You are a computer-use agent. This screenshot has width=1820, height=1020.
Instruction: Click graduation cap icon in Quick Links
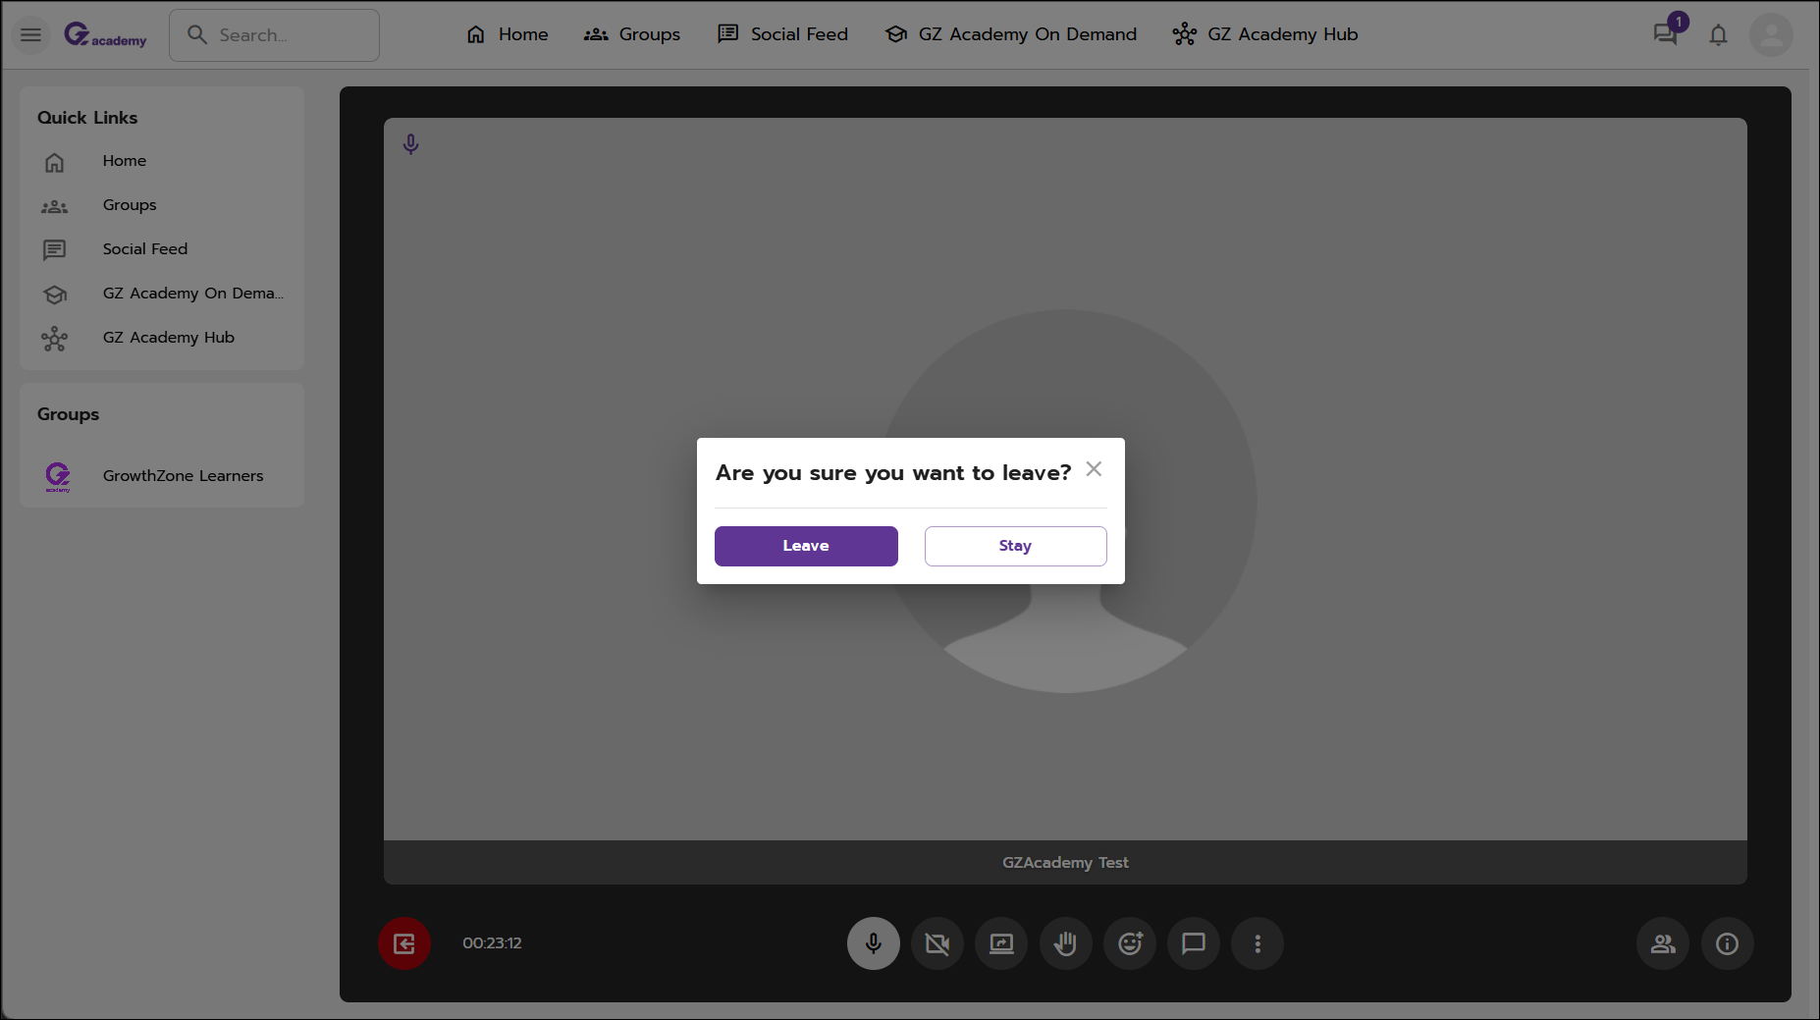point(55,295)
